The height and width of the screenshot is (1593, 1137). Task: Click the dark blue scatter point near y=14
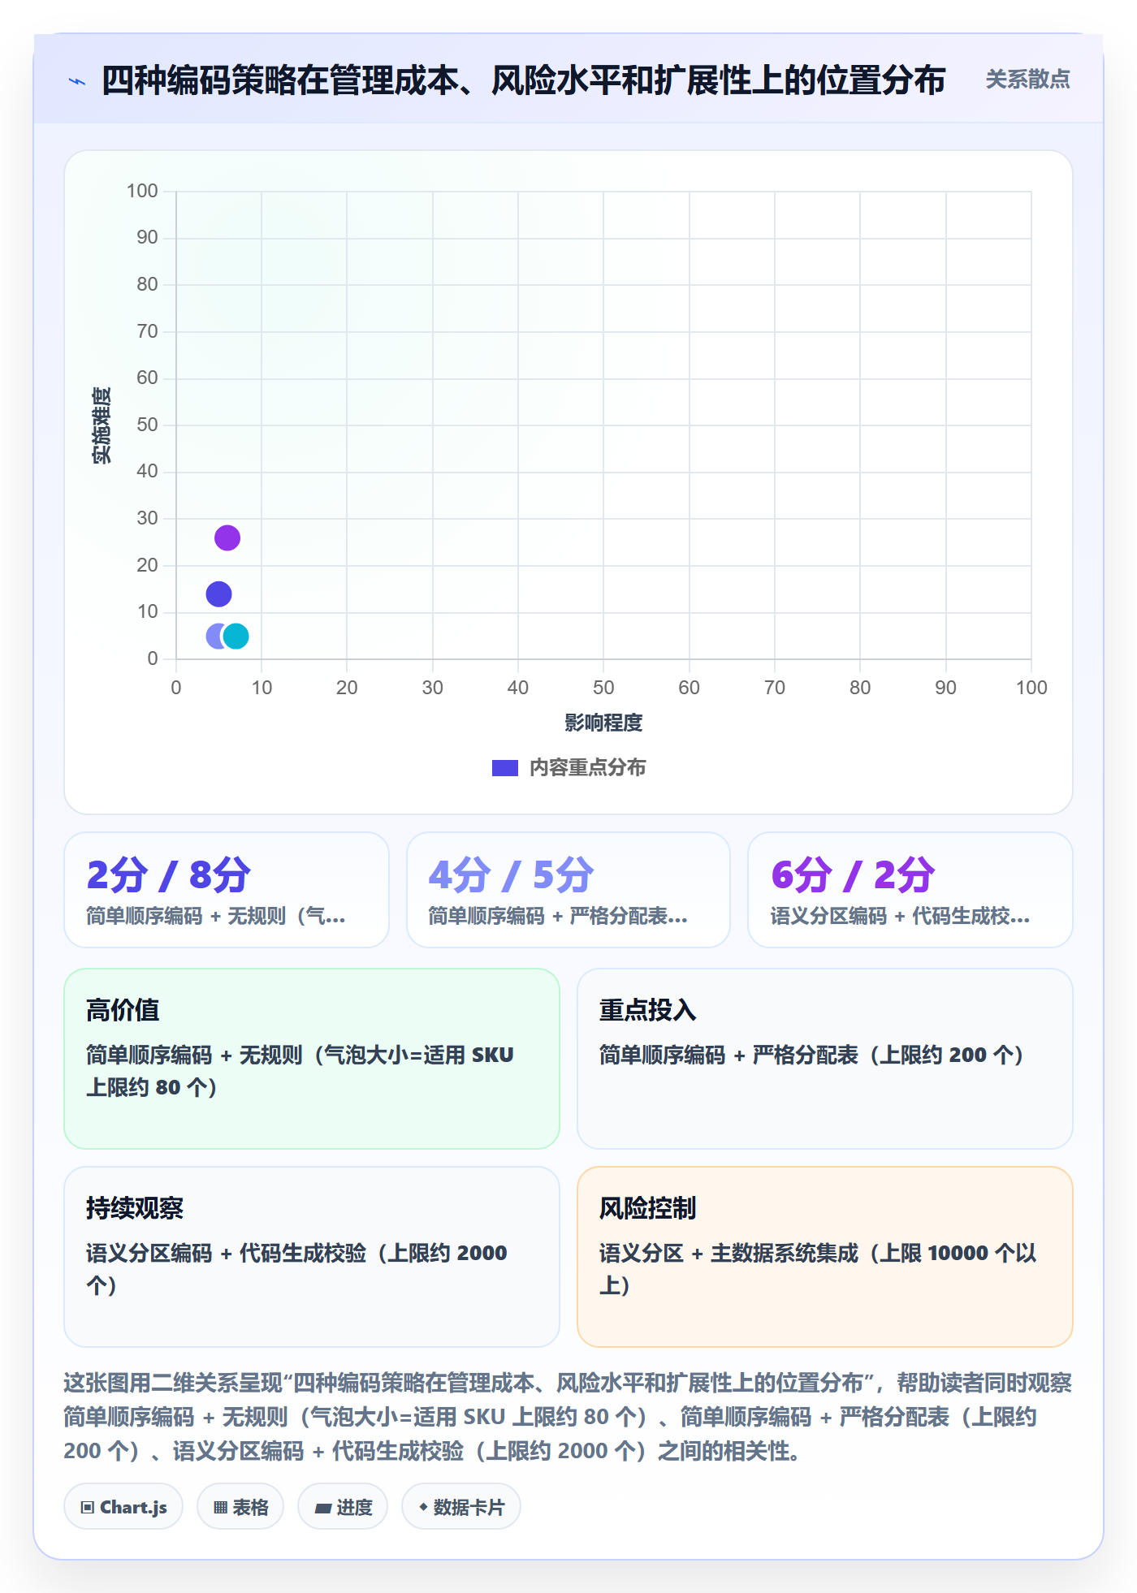coord(218,594)
